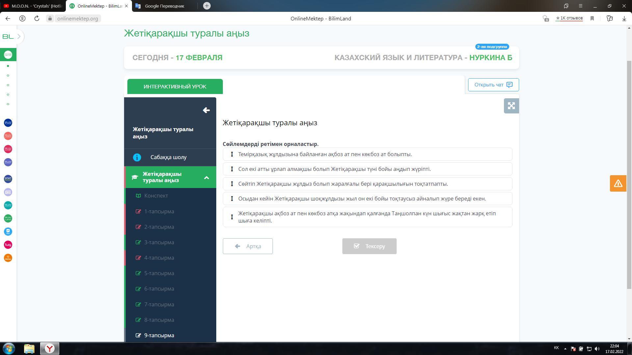The image size is (632, 355).
Task: Click the browser reload icon
Action: click(x=37, y=19)
